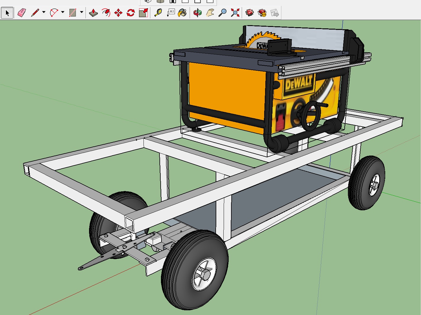The image size is (421, 315).
Task: Click the Zoom Extents tool
Action: 235,13
